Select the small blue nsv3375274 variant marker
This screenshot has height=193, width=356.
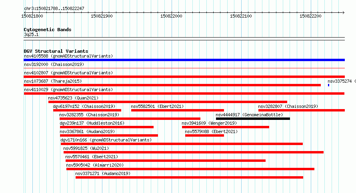328,85
